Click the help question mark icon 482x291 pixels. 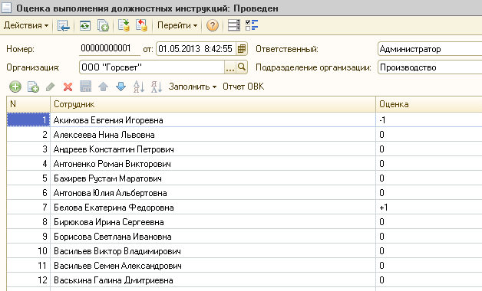213,25
